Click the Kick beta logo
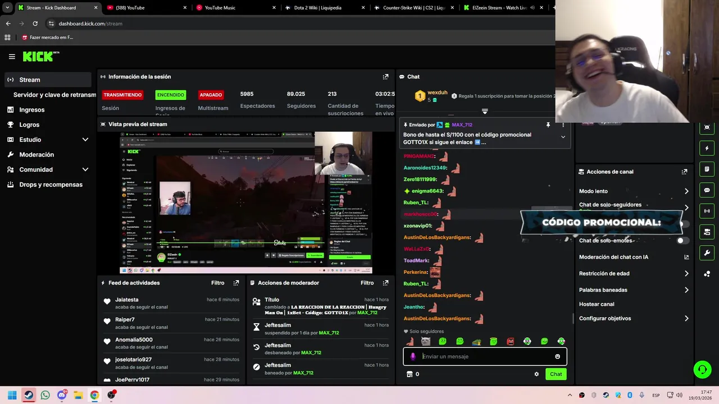Screen dimensions: 719x404 coord(41,56)
